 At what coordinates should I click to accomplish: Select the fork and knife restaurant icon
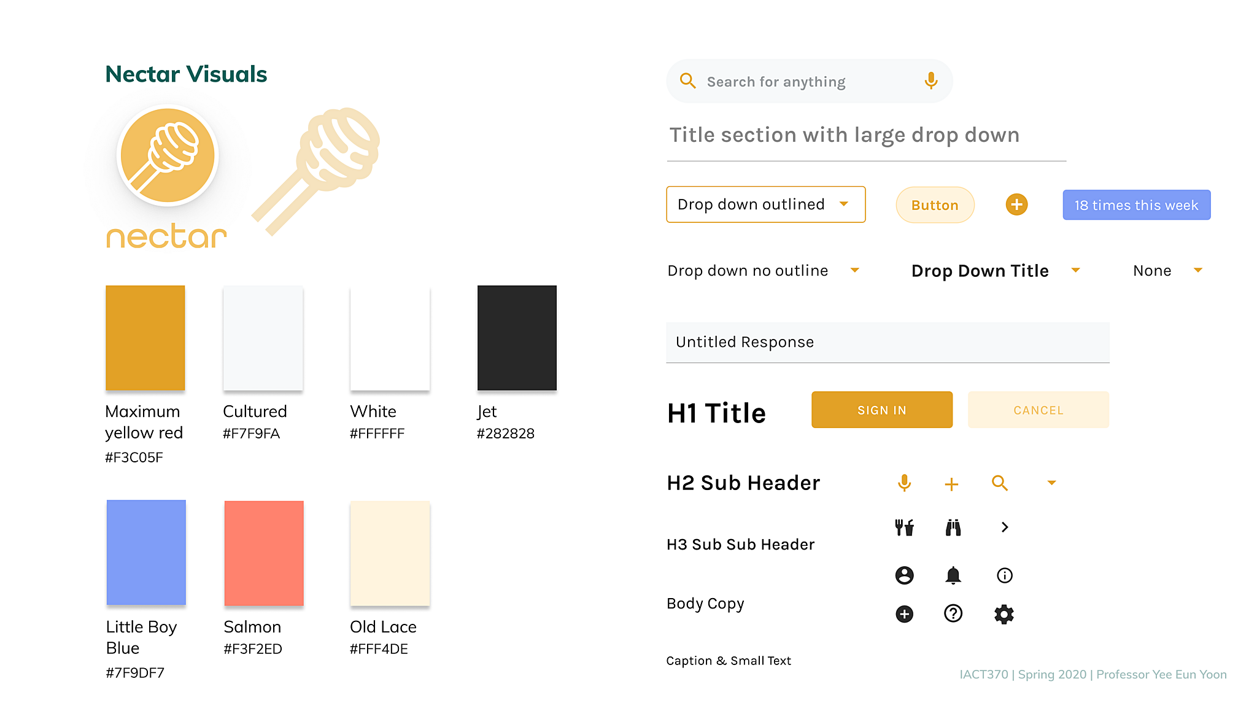904,527
